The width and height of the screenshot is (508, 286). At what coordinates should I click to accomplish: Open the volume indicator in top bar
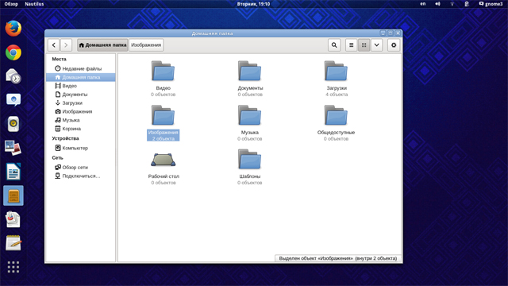pyautogui.click(x=437, y=4)
